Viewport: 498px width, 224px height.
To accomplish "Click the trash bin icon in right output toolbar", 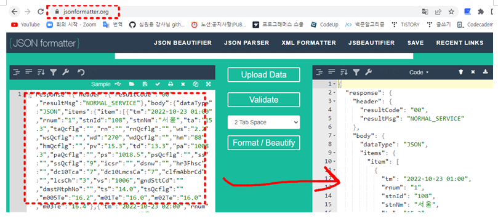I will tap(460, 72).
